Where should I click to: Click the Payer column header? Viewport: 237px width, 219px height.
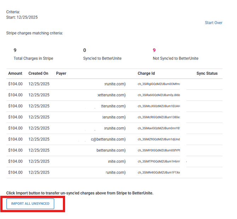point(61,73)
